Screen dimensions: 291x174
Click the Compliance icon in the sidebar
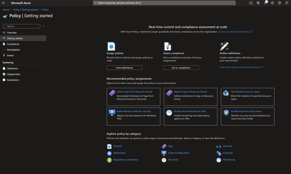[4, 44]
